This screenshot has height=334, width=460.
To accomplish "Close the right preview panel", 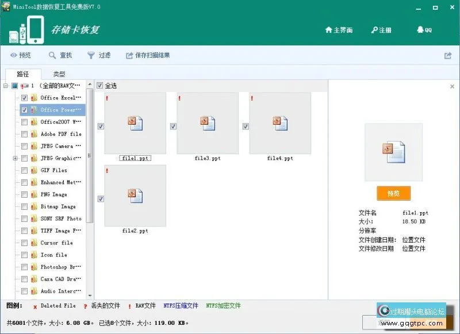I will tap(451, 86).
